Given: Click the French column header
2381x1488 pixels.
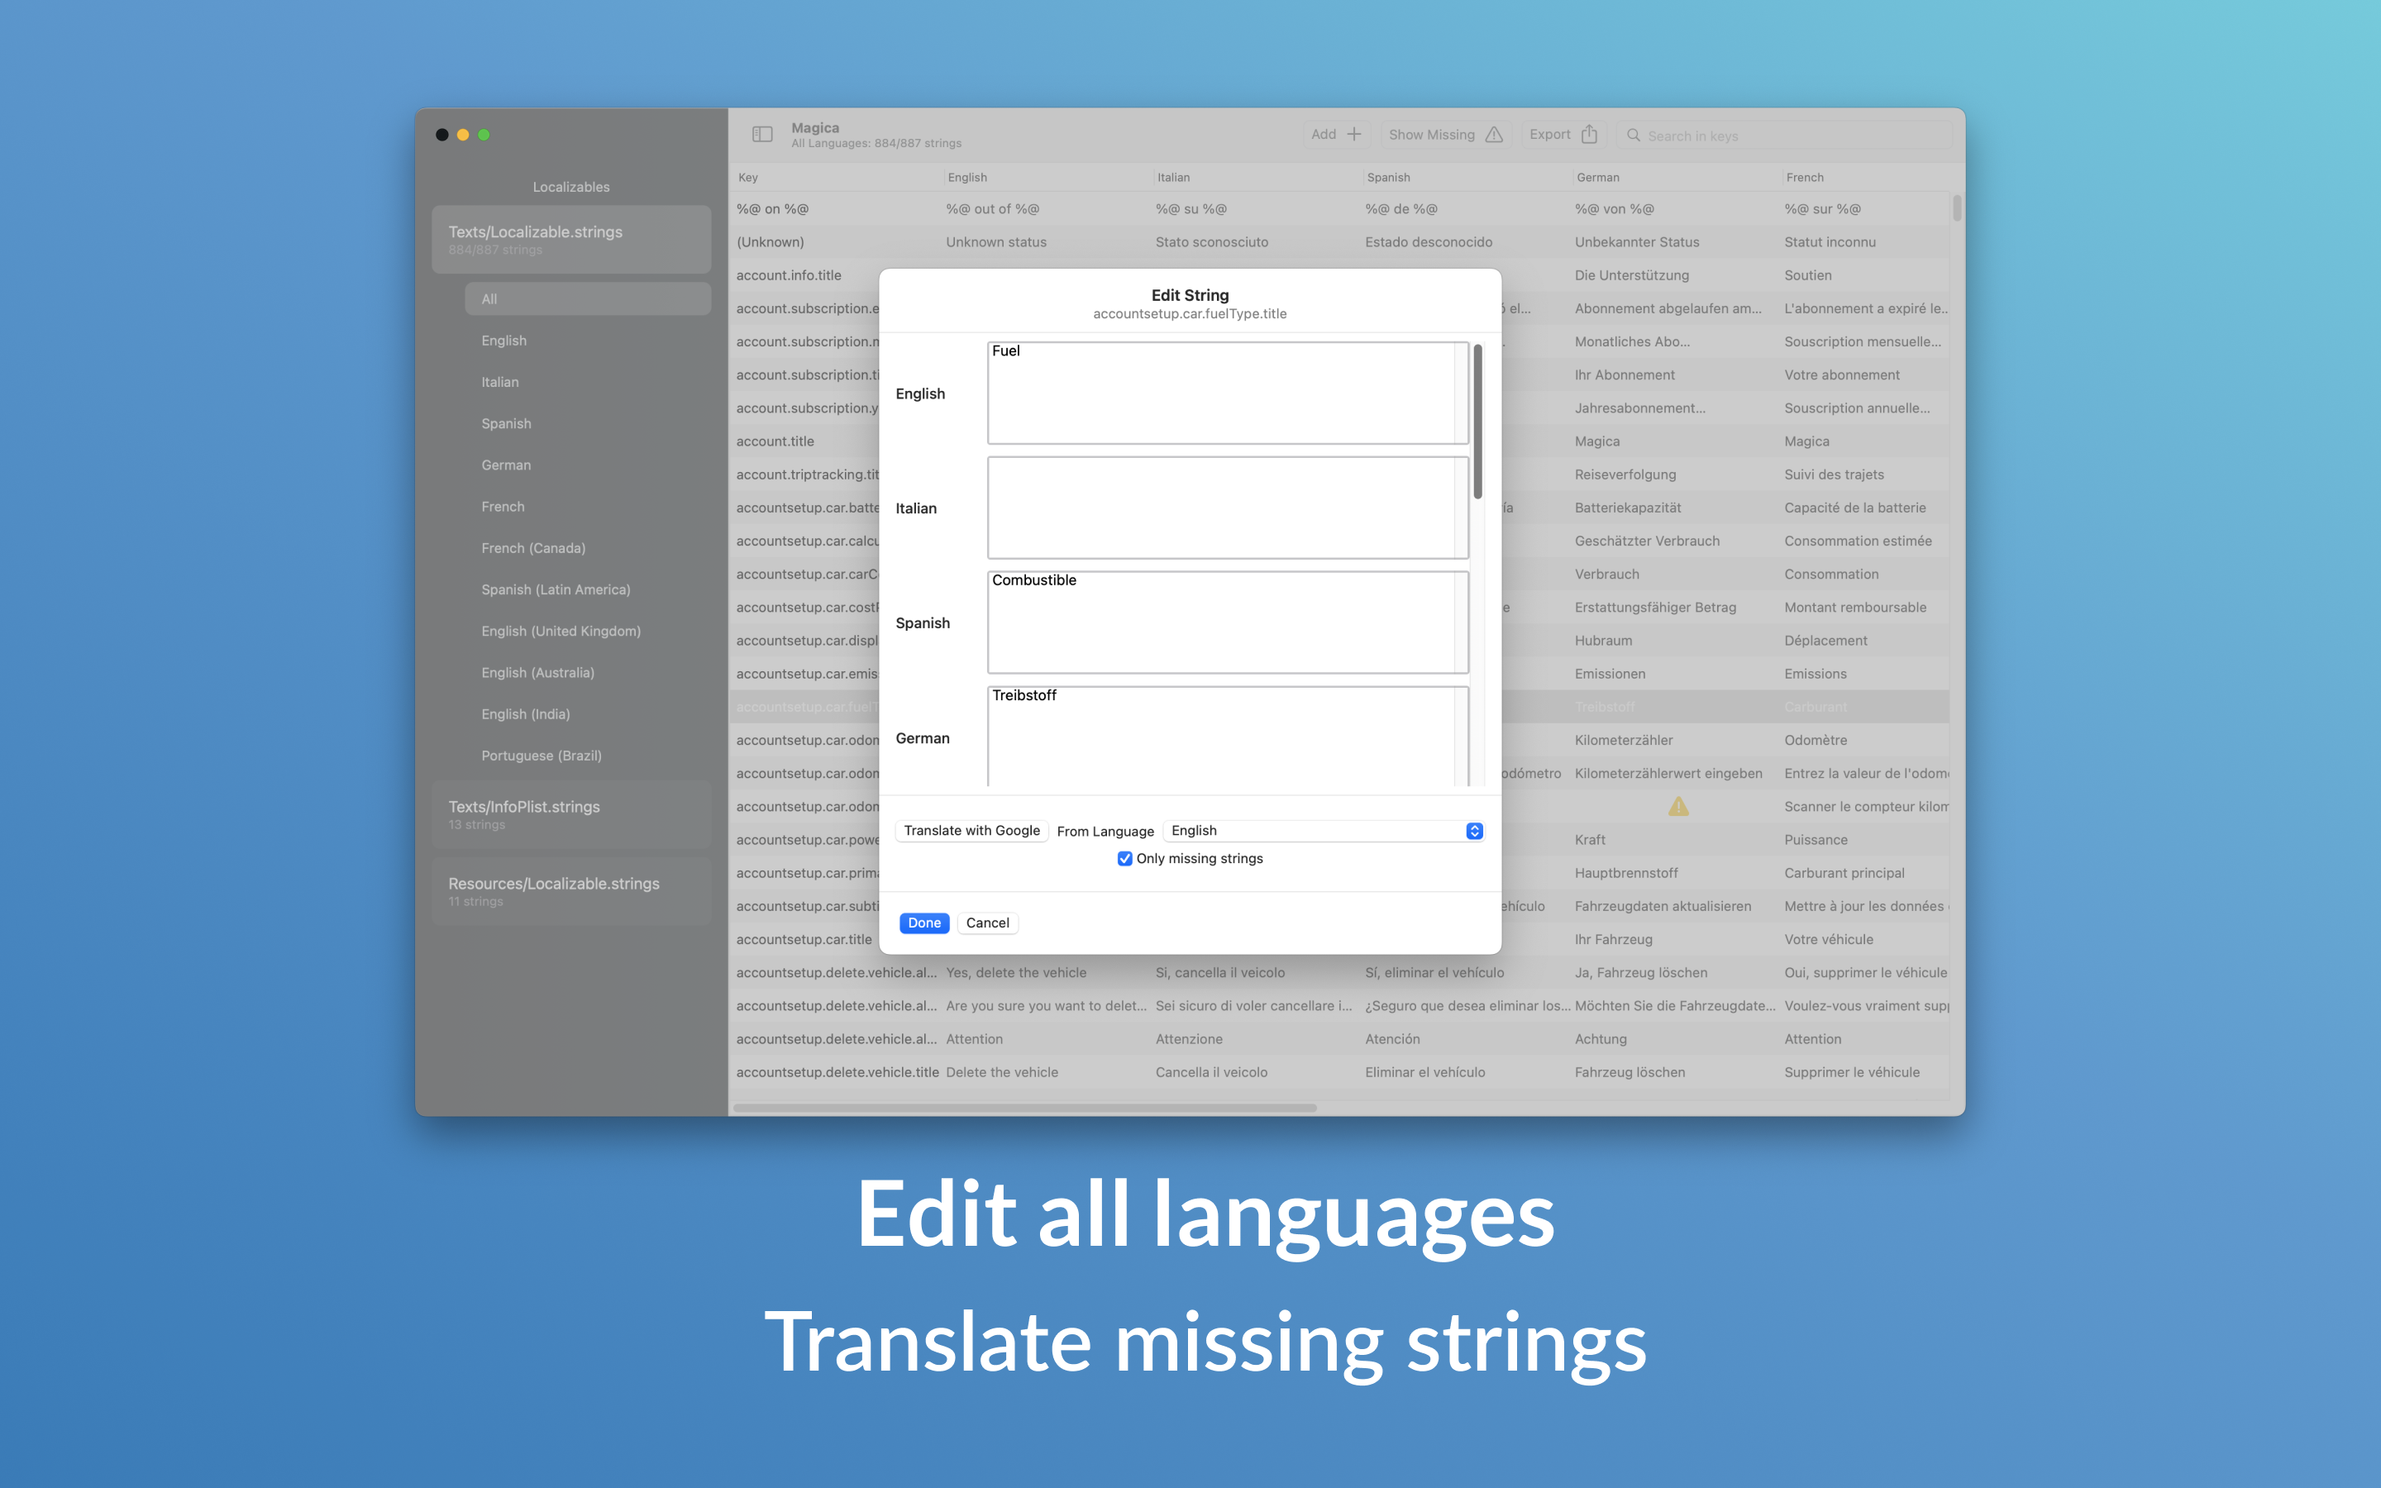Looking at the screenshot, I should 1865,177.
